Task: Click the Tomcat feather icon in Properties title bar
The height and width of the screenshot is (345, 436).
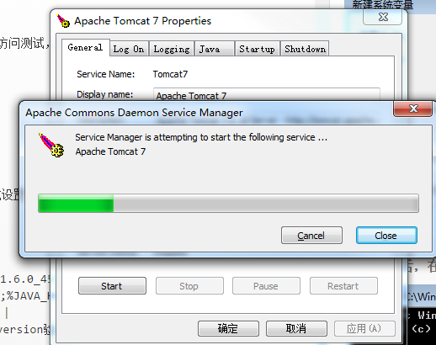Action: (x=63, y=21)
